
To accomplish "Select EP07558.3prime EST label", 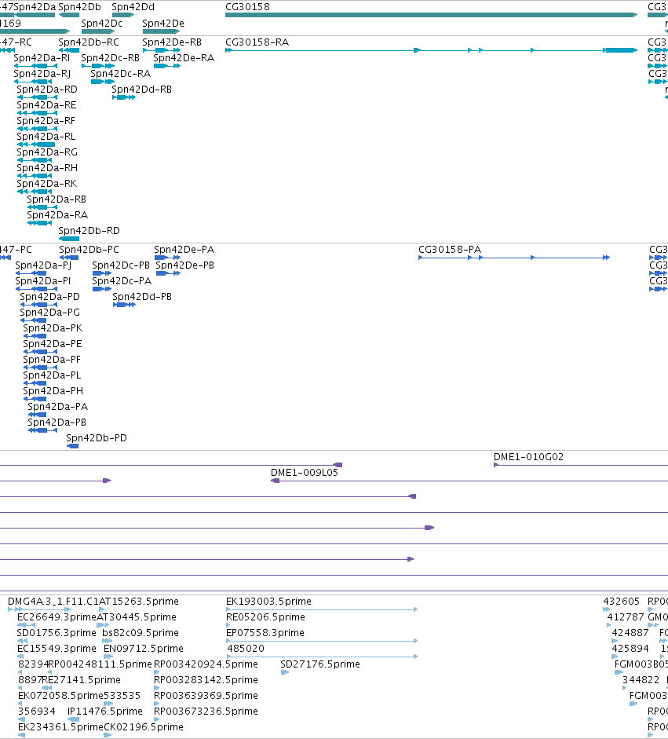I will 265,633.
